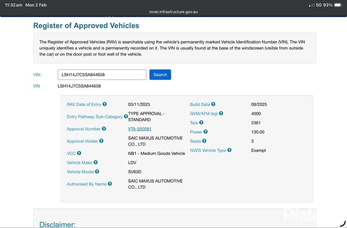Open help icon beside Approval Number
The width and height of the screenshot is (347, 228).
(104, 129)
